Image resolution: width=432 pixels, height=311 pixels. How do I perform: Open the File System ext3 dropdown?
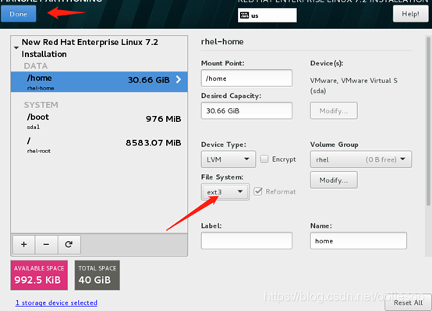click(225, 192)
